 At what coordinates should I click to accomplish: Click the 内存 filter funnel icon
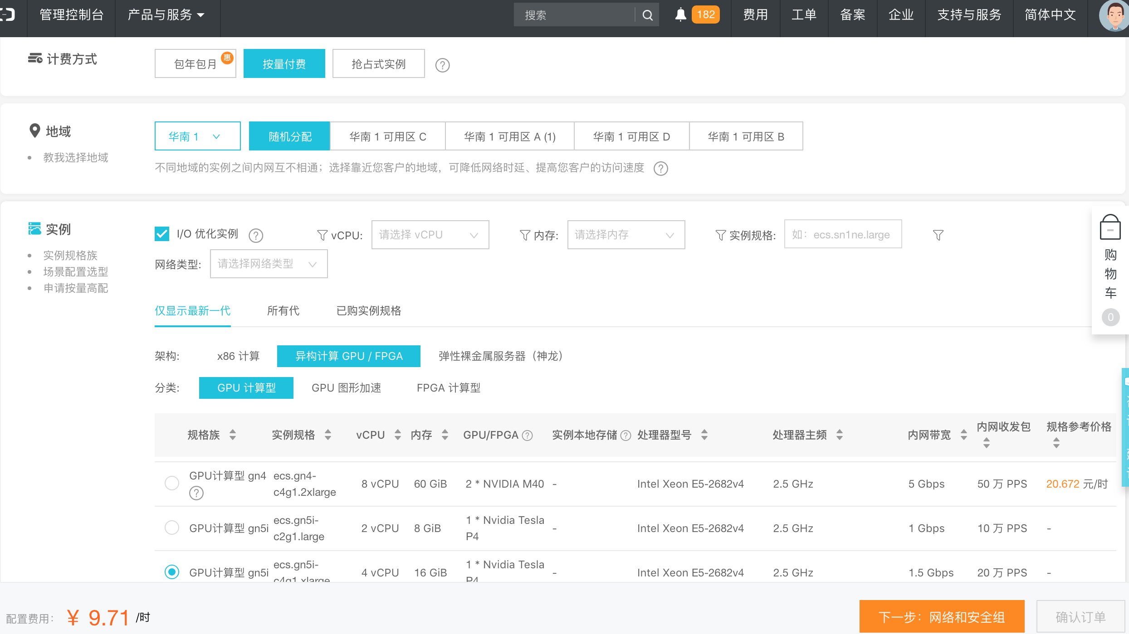coord(525,235)
